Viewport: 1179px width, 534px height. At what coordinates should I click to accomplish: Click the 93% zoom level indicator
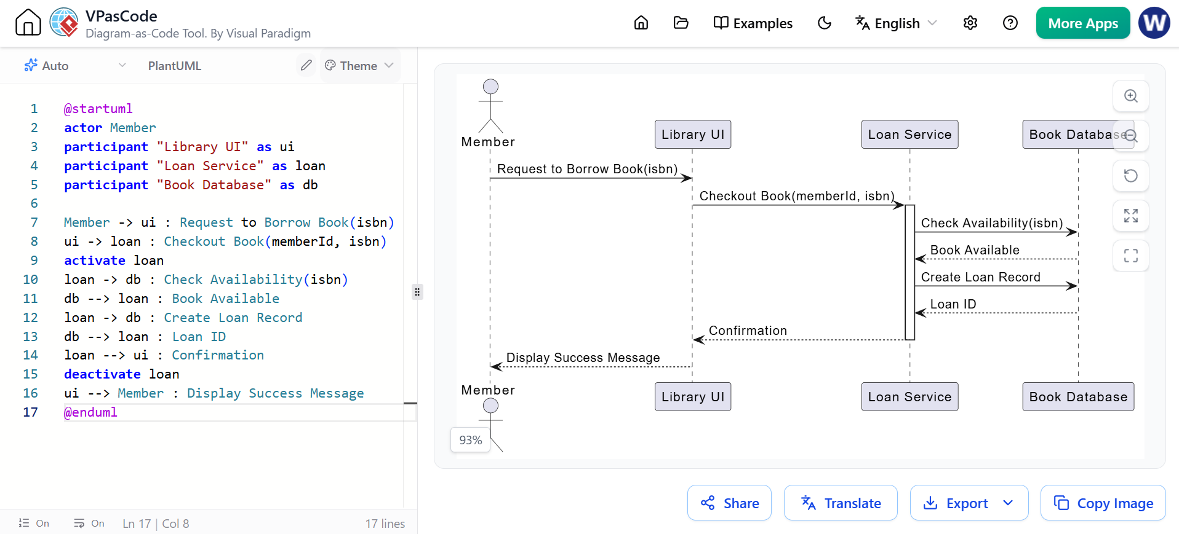tap(471, 440)
